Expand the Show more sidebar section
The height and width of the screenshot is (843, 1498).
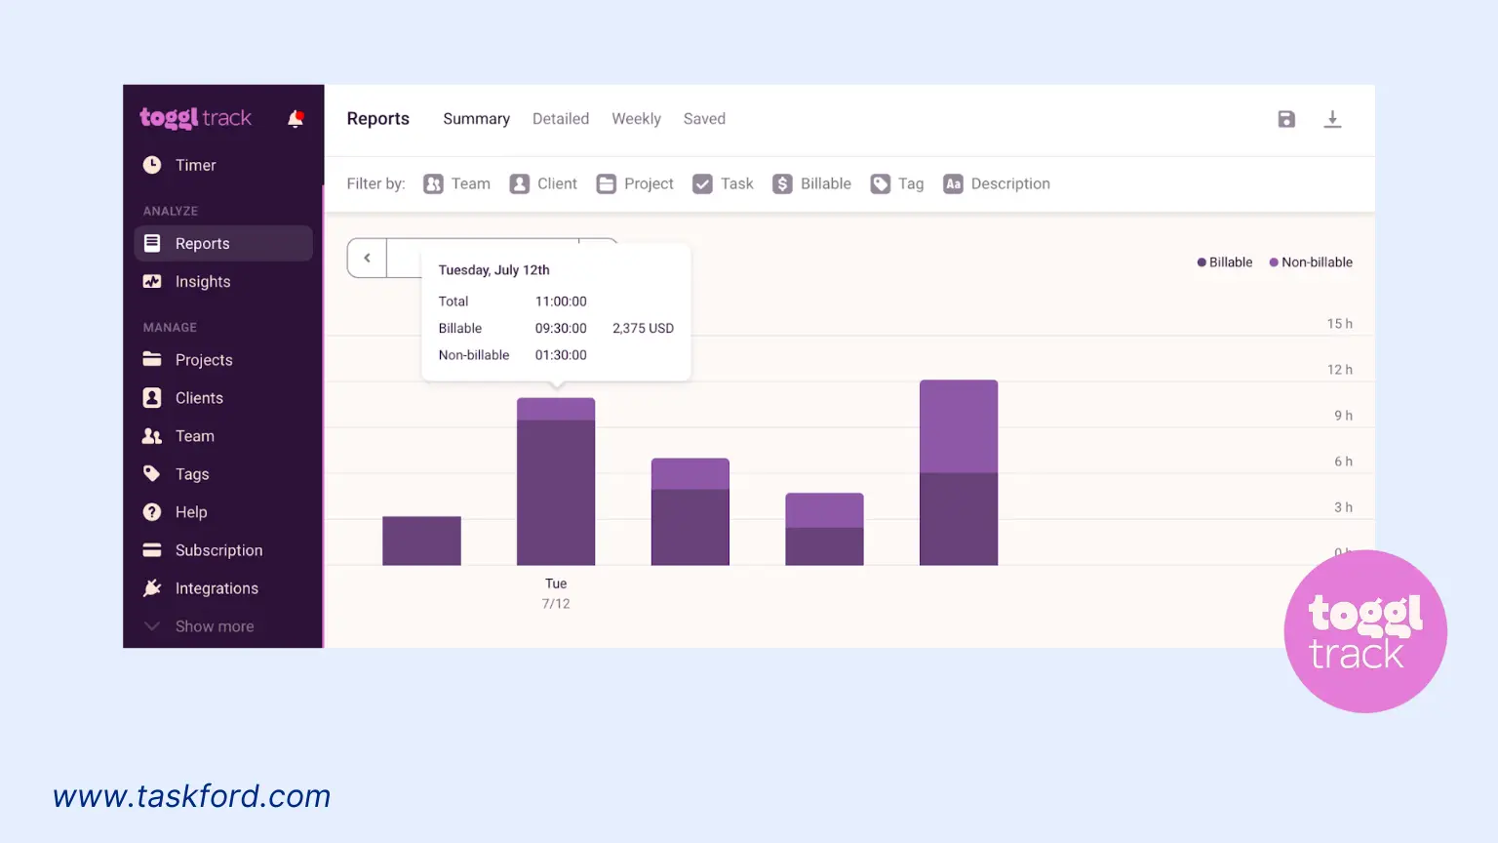[x=214, y=625]
